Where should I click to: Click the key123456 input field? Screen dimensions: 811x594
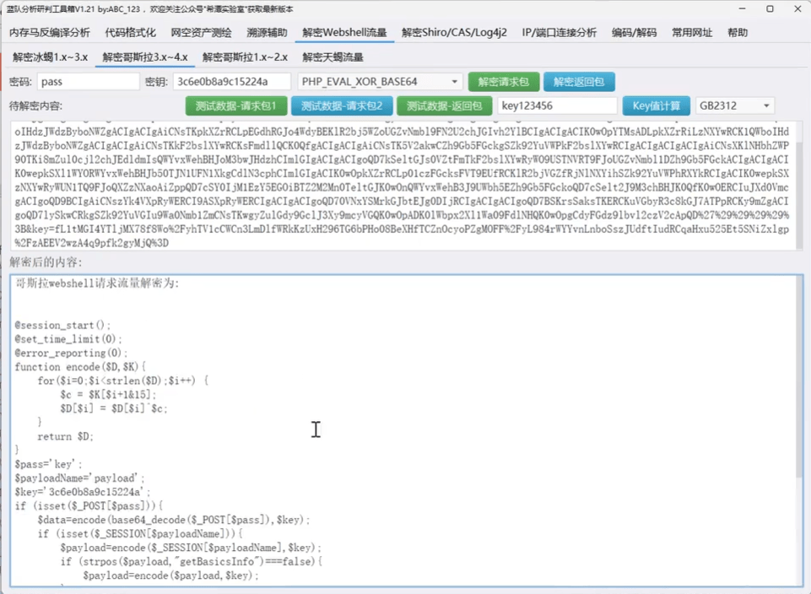click(x=557, y=106)
